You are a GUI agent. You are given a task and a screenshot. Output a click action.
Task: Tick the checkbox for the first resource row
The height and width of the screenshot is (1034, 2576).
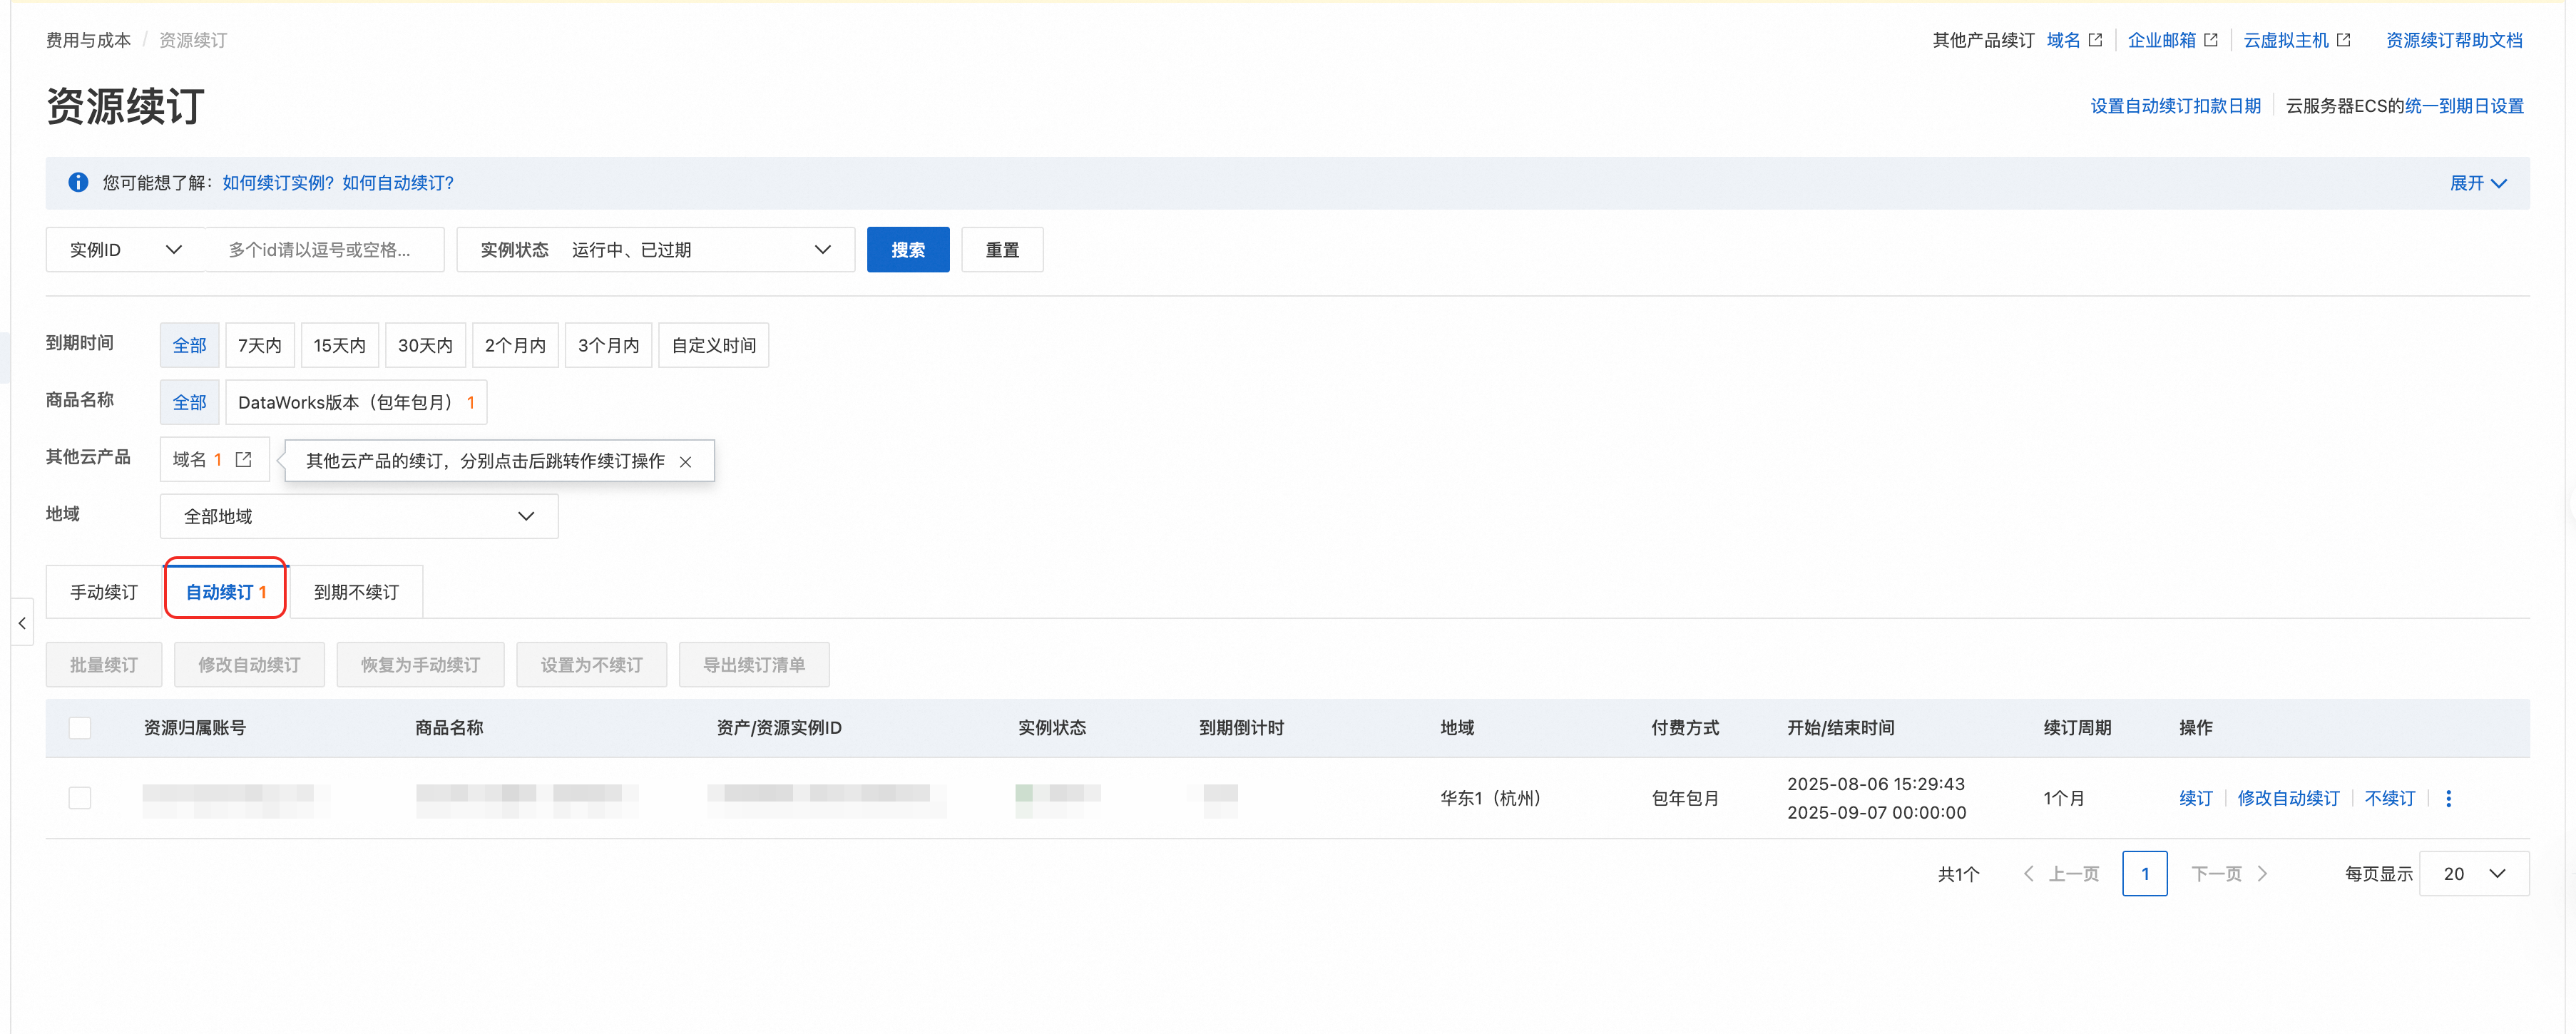[80, 797]
